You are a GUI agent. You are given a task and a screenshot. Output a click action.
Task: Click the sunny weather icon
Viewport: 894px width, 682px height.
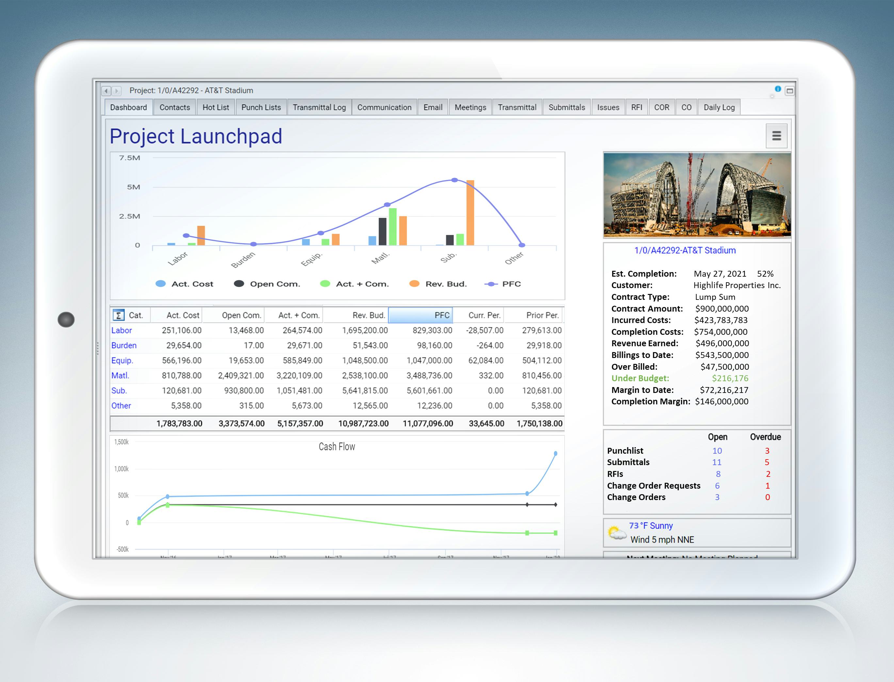(617, 533)
